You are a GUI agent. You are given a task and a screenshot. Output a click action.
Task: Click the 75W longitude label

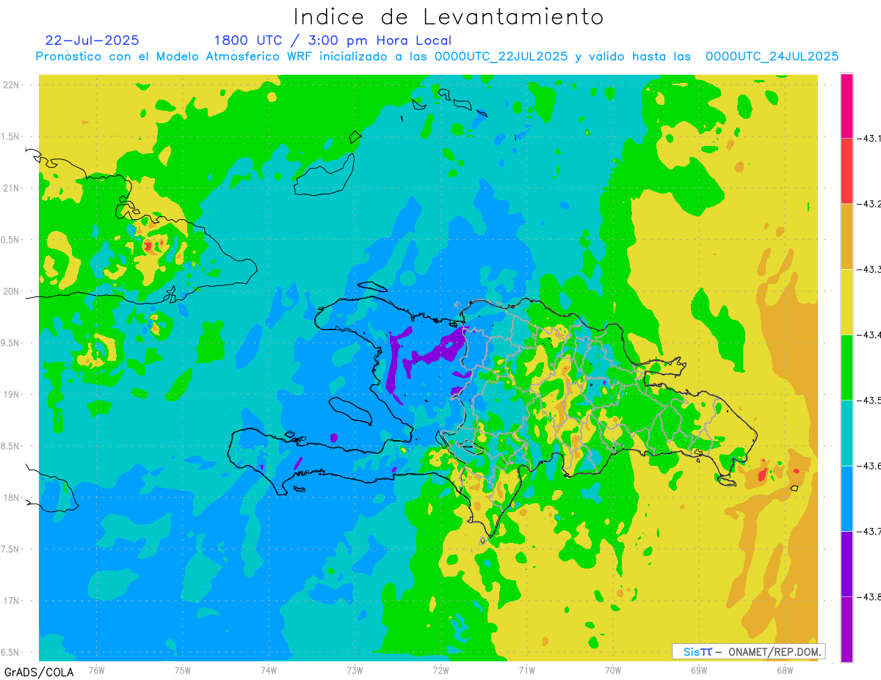pos(183,670)
